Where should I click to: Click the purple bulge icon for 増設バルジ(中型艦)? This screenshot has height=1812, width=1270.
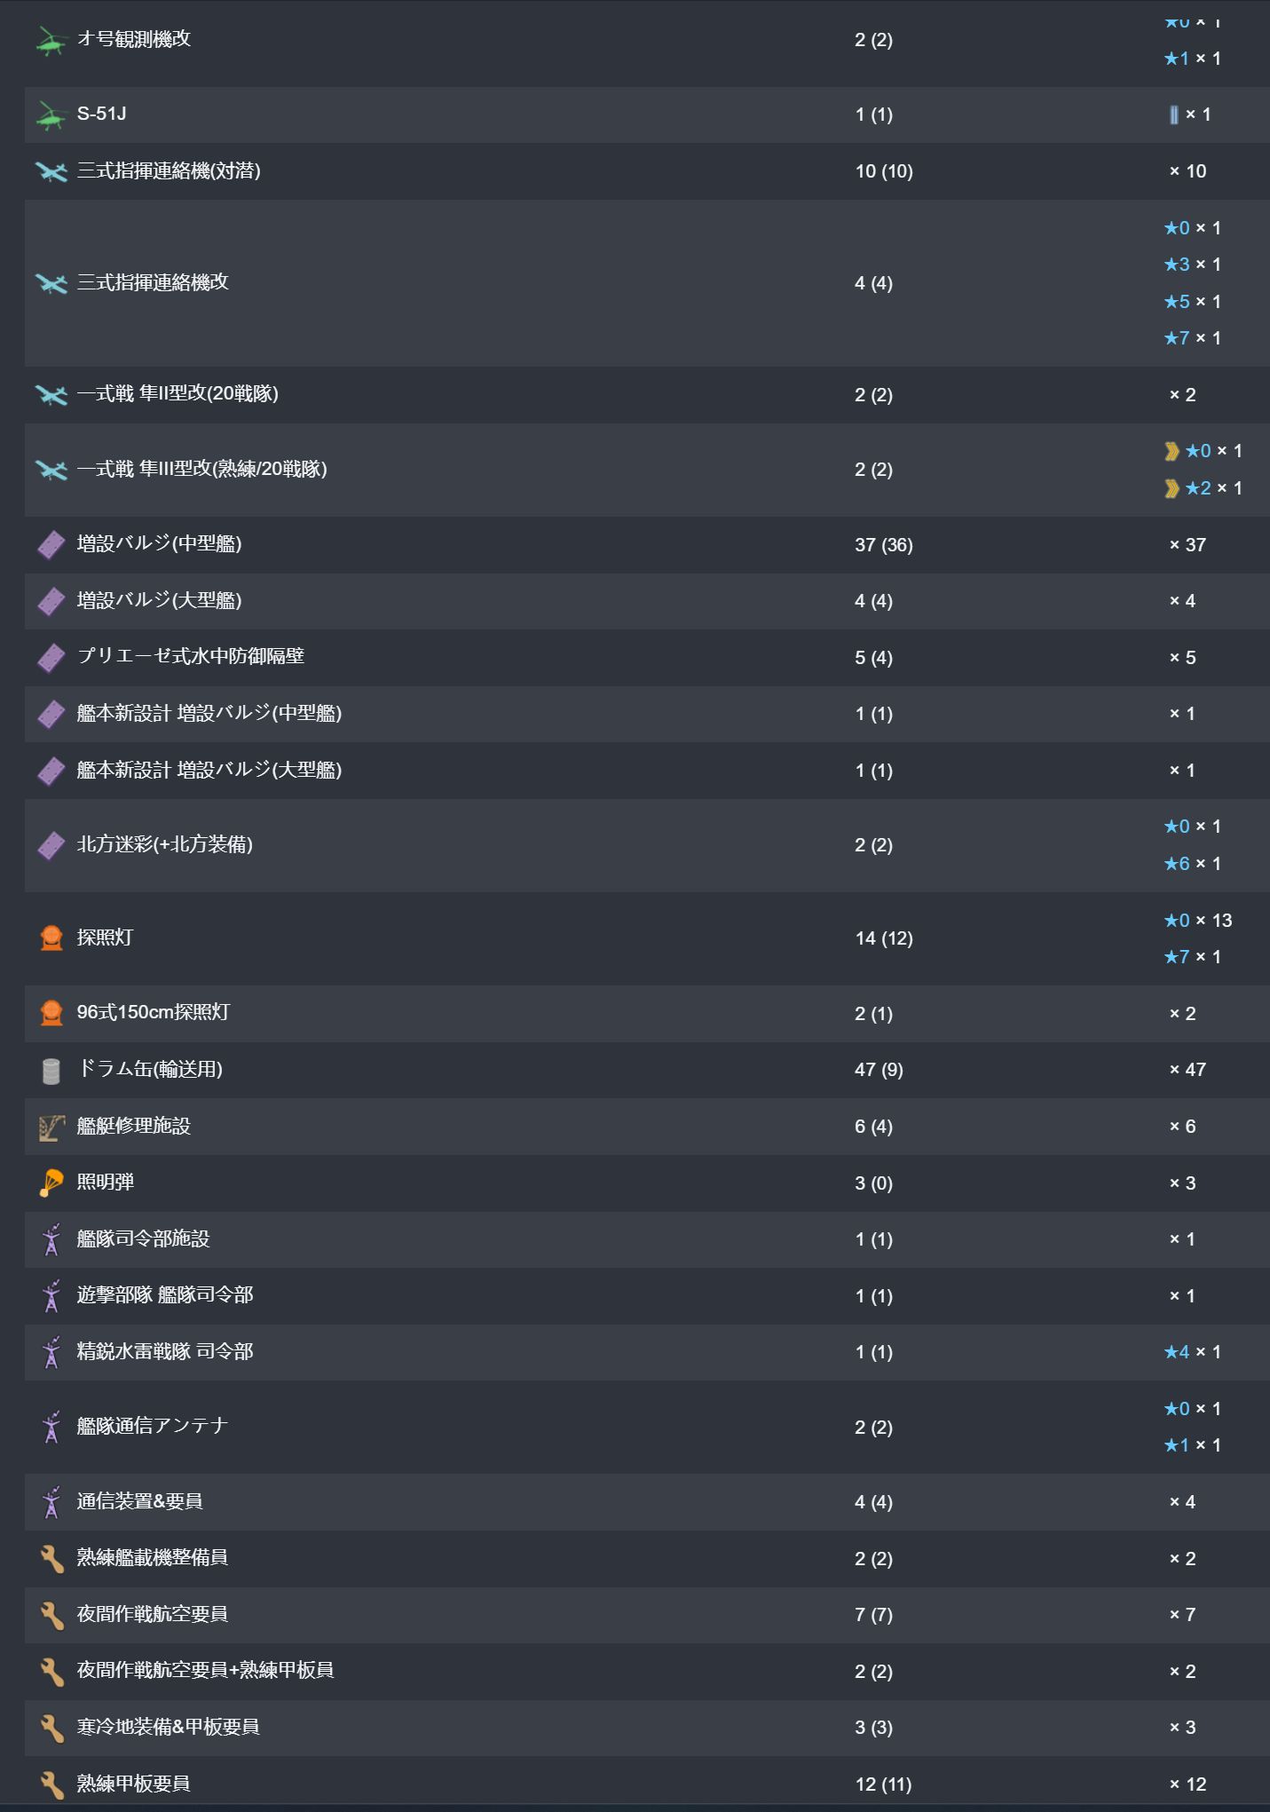pyautogui.click(x=51, y=545)
